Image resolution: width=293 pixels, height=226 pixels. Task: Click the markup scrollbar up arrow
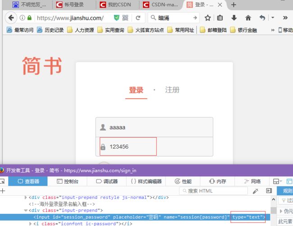point(274,199)
